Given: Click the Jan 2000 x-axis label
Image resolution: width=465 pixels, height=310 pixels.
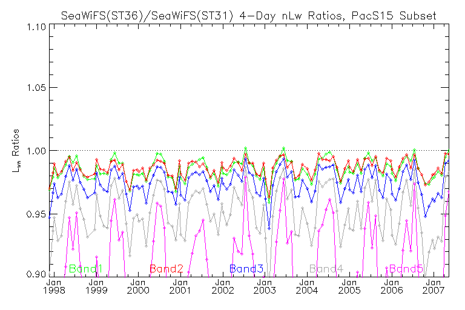Looking at the screenshot, I should 138,286.
